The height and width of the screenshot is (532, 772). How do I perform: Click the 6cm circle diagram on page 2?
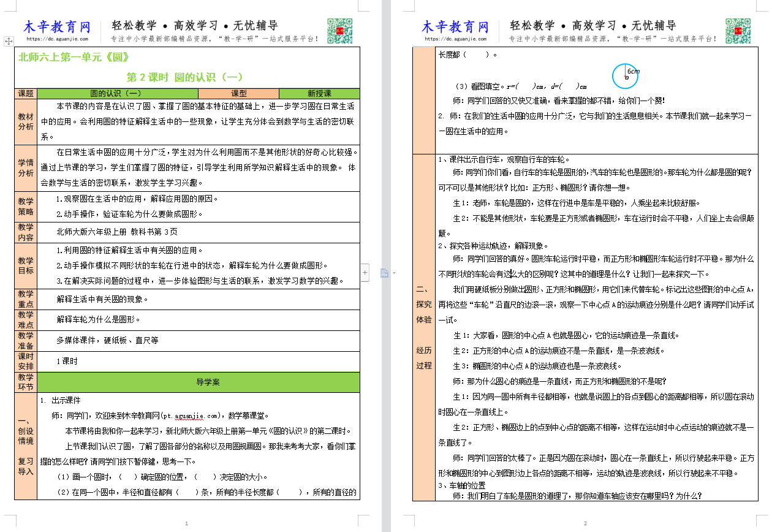626,76
